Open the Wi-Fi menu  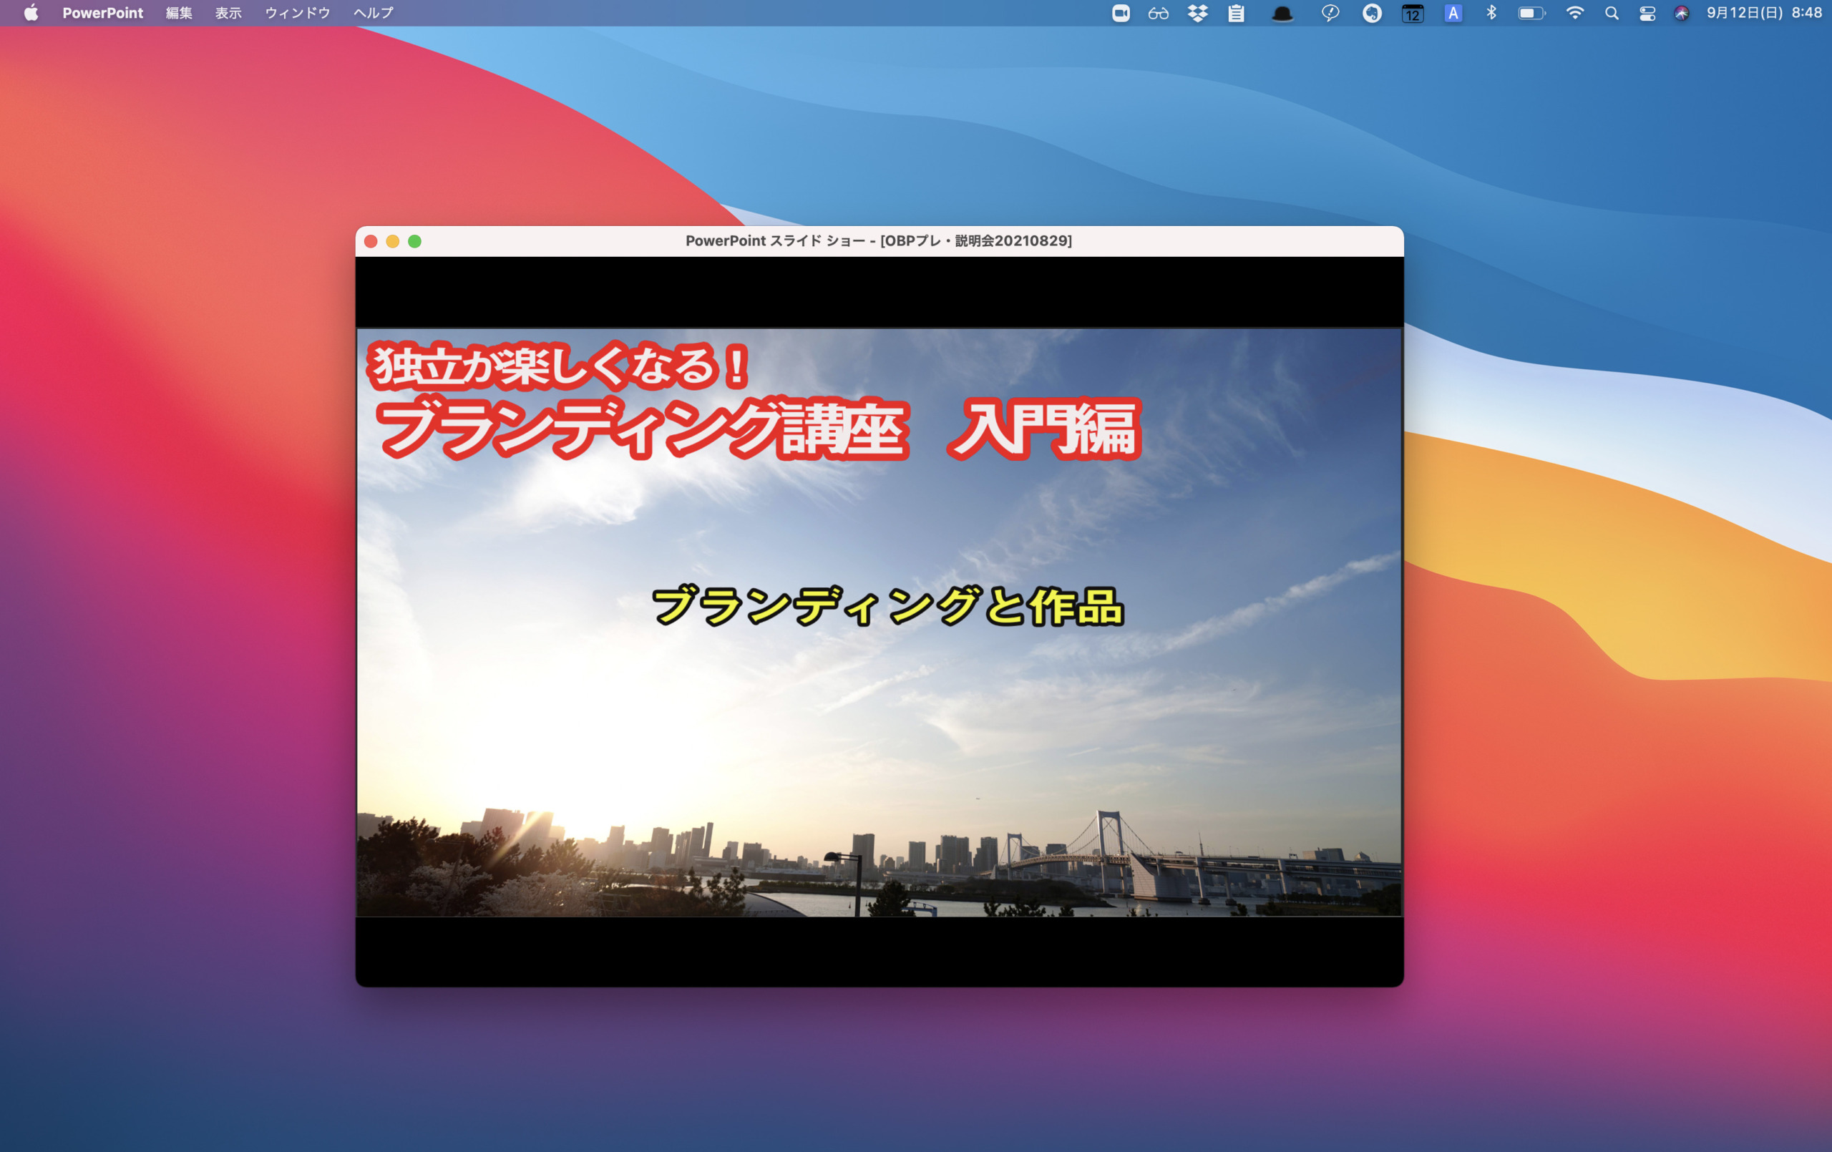[x=1575, y=13]
